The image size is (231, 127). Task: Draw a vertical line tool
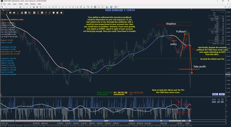click(x=10, y=7)
